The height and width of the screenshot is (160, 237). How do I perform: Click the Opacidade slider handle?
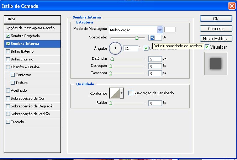(137, 38)
